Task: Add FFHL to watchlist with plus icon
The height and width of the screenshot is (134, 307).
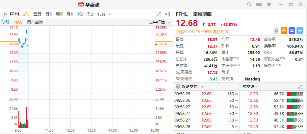Action: pos(300,31)
